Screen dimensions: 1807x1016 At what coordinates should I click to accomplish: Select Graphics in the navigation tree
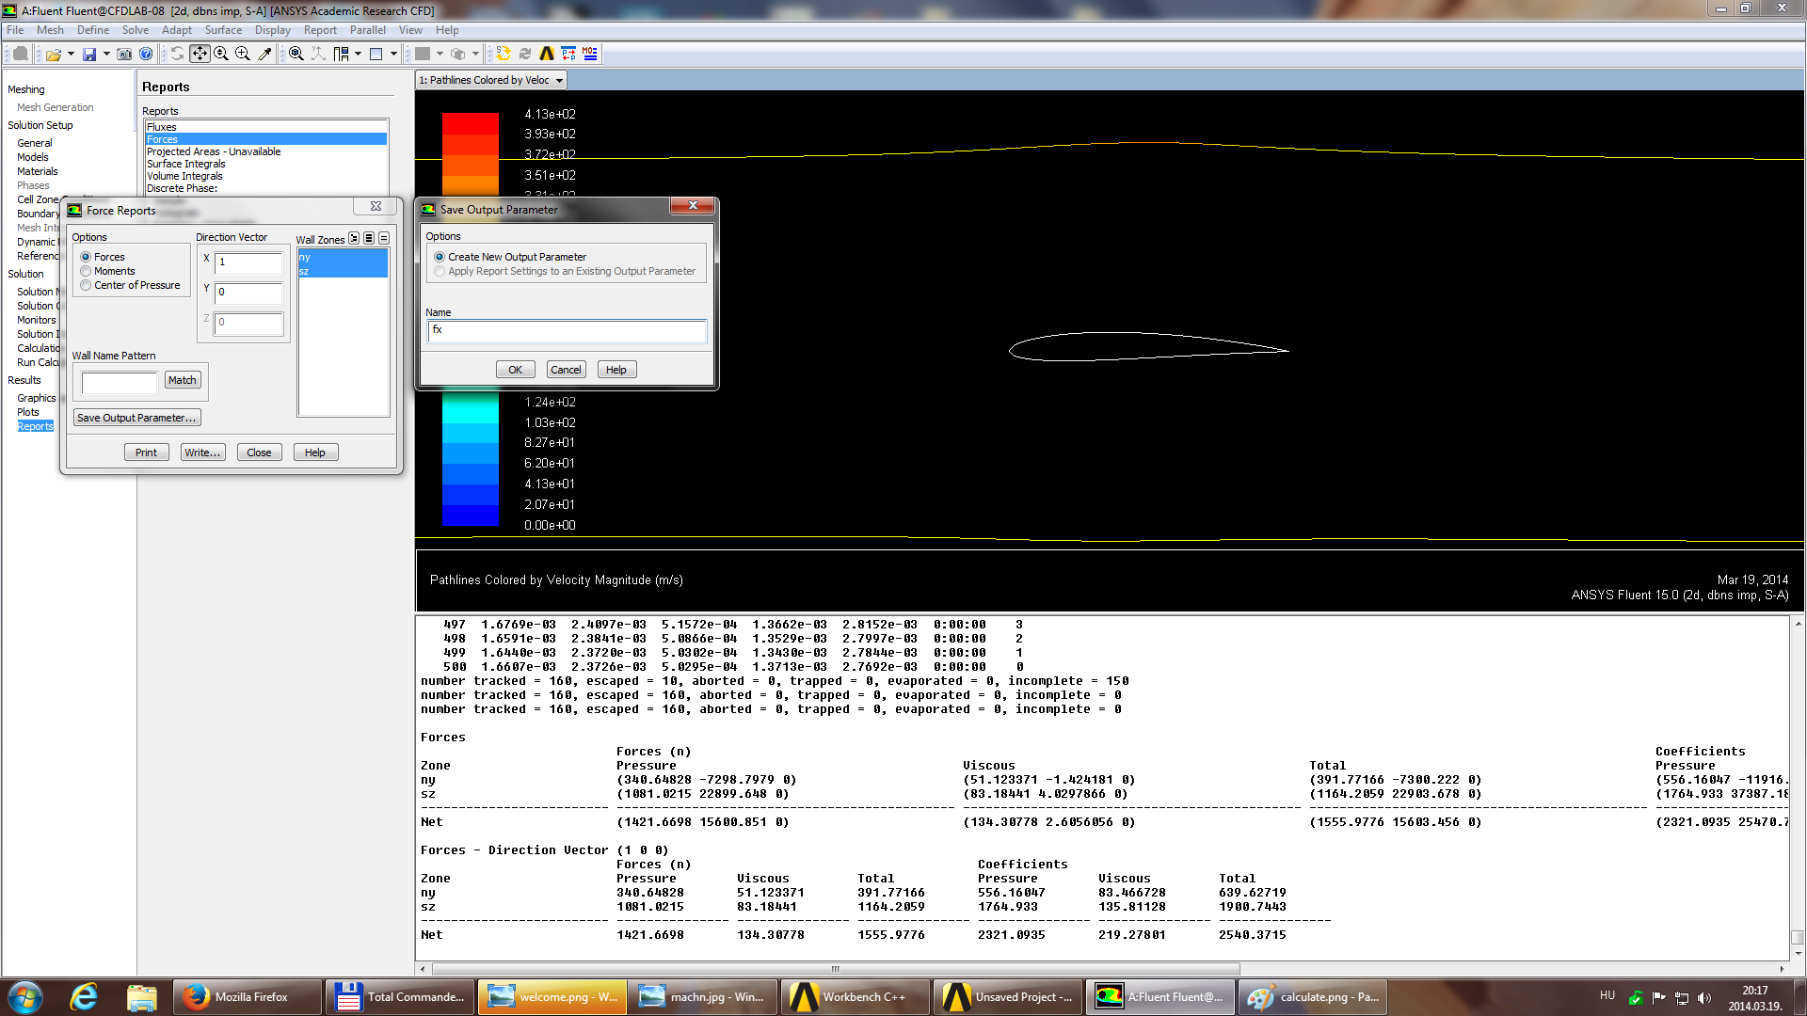tap(36, 398)
